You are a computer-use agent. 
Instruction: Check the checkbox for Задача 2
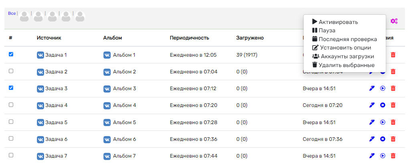[11, 71]
